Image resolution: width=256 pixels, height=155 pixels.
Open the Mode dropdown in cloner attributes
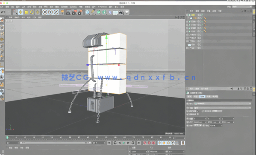coord(222,103)
